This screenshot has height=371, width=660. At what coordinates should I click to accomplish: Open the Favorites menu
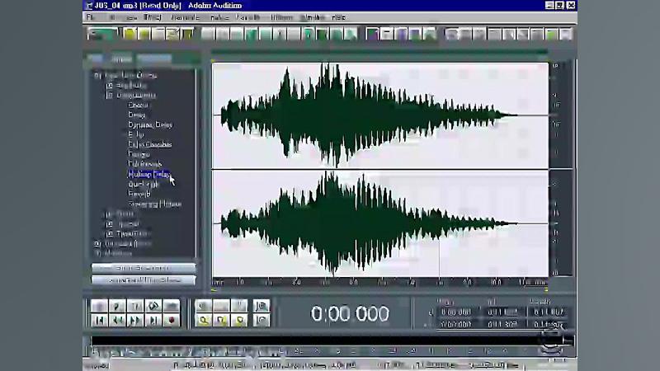point(248,17)
